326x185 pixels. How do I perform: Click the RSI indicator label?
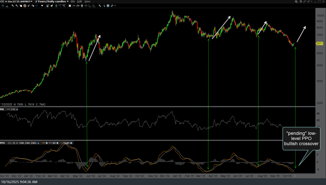click(x=2, y=109)
